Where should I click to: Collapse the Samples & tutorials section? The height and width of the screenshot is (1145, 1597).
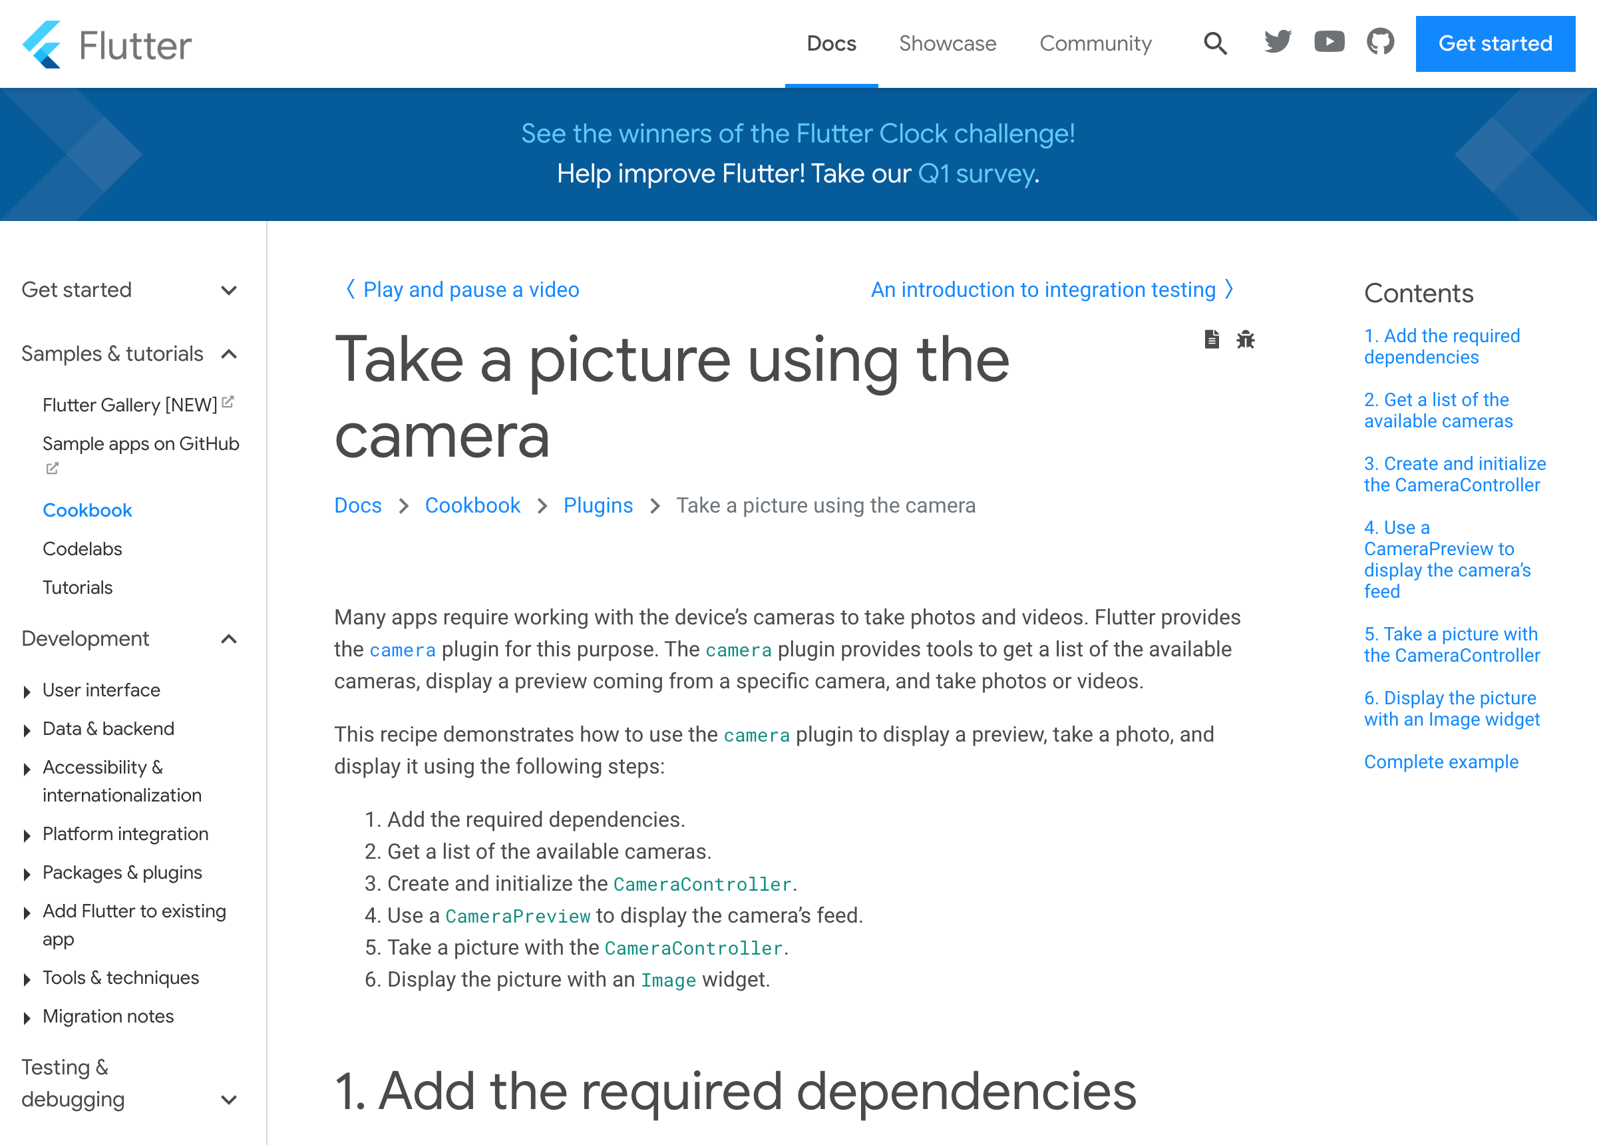click(228, 353)
